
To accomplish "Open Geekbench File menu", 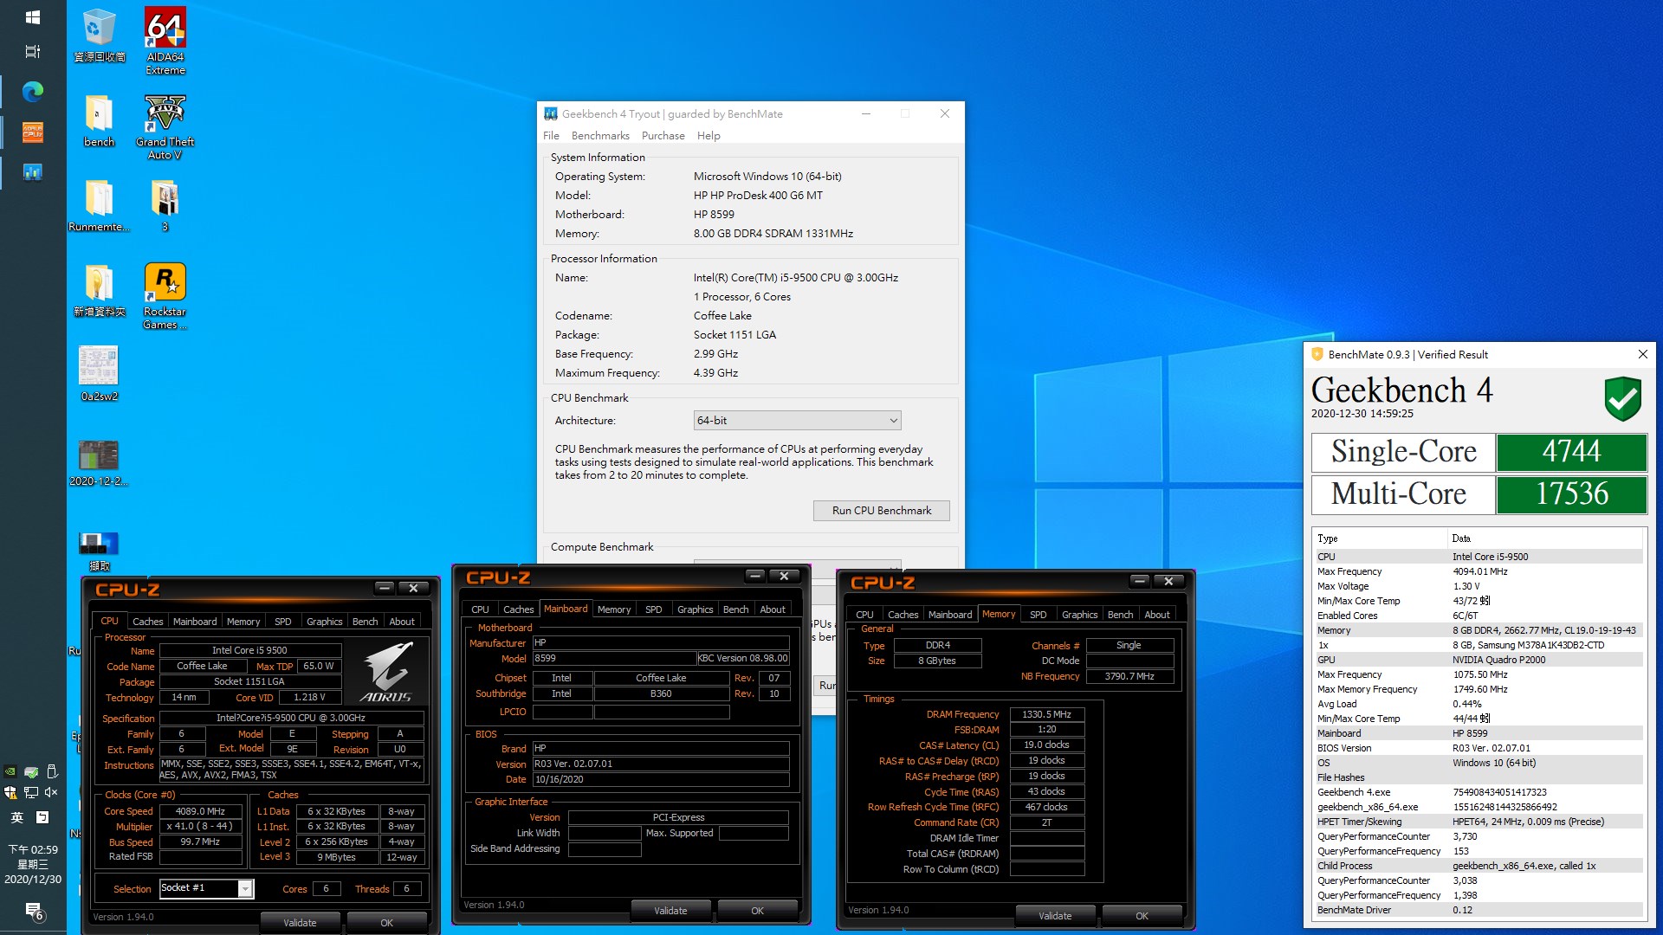I will coord(551,136).
